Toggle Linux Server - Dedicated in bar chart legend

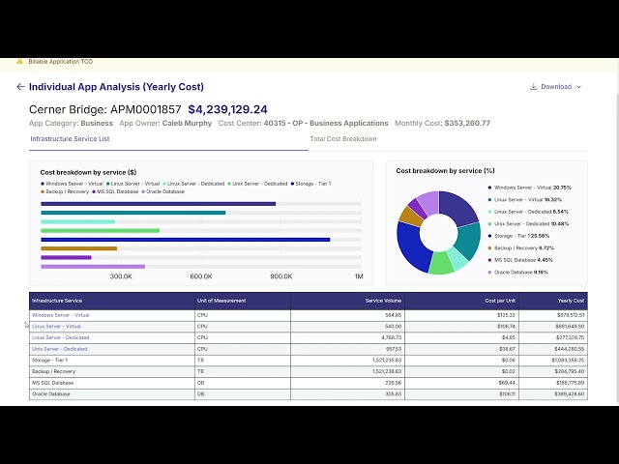(x=193, y=184)
